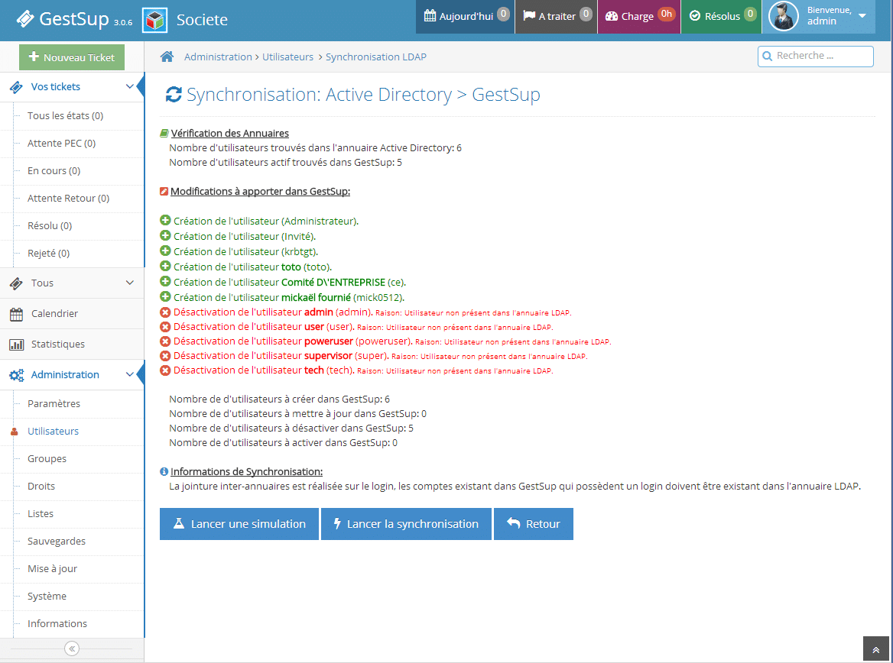Open Système admin page
The height and width of the screenshot is (663, 893).
[47, 597]
